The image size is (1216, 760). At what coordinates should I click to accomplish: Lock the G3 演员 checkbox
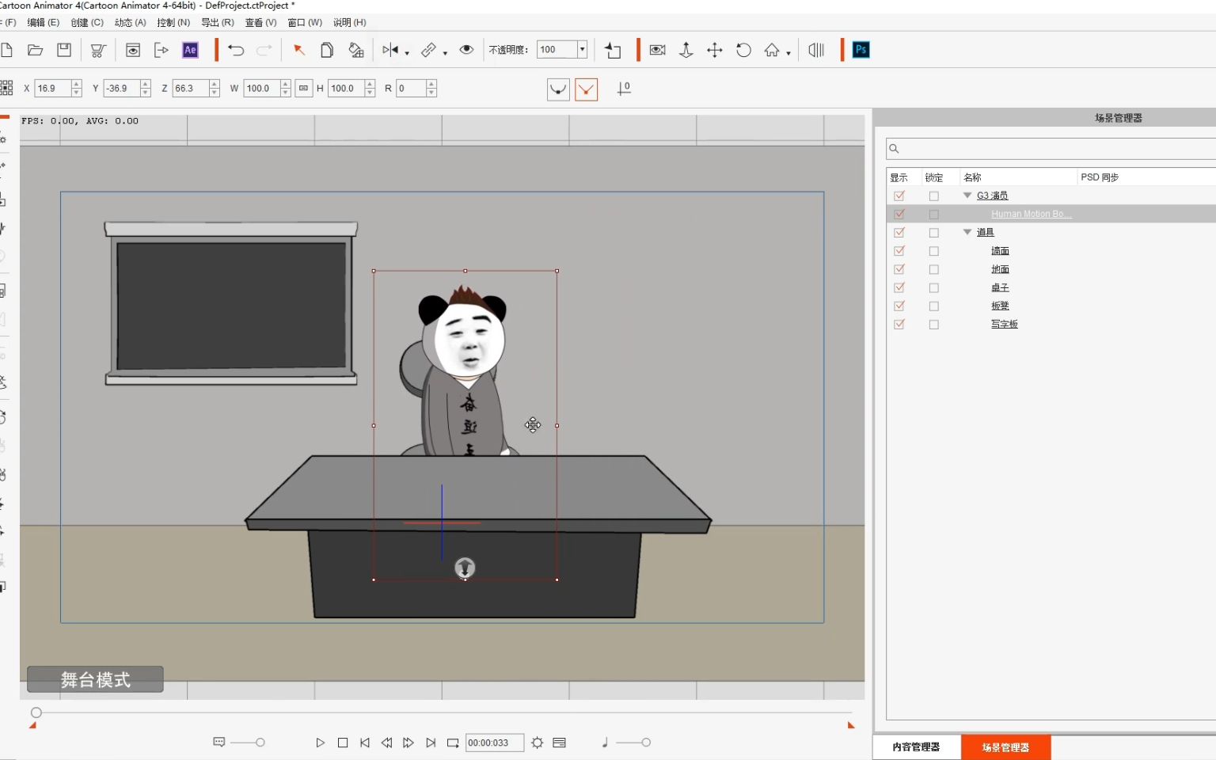tap(934, 196)
